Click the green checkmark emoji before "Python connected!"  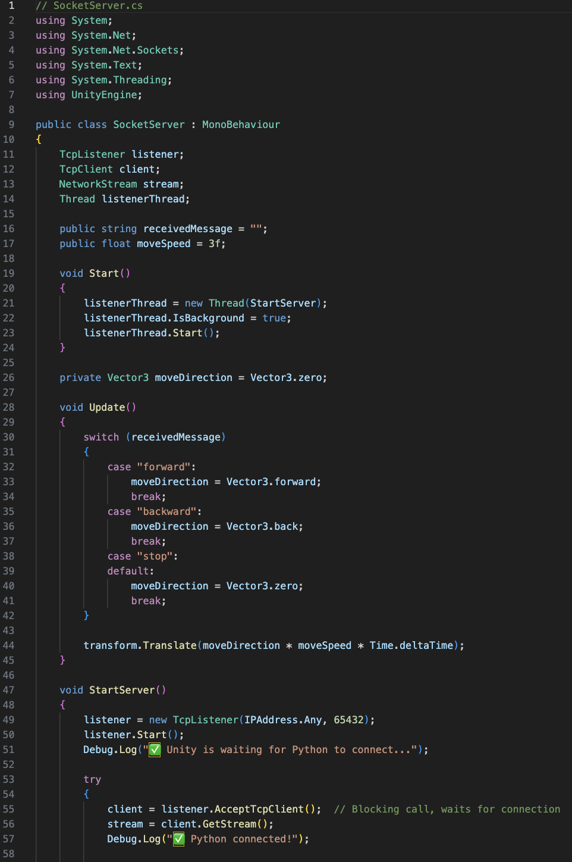[178, 839]
